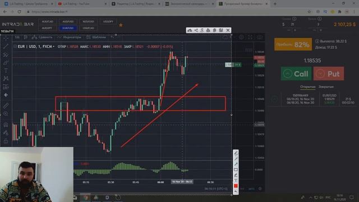Select the highlighted EUR/USD pair button
This screenshot has height=202, width=359.
pyautogui.click(x=68, y=28)
